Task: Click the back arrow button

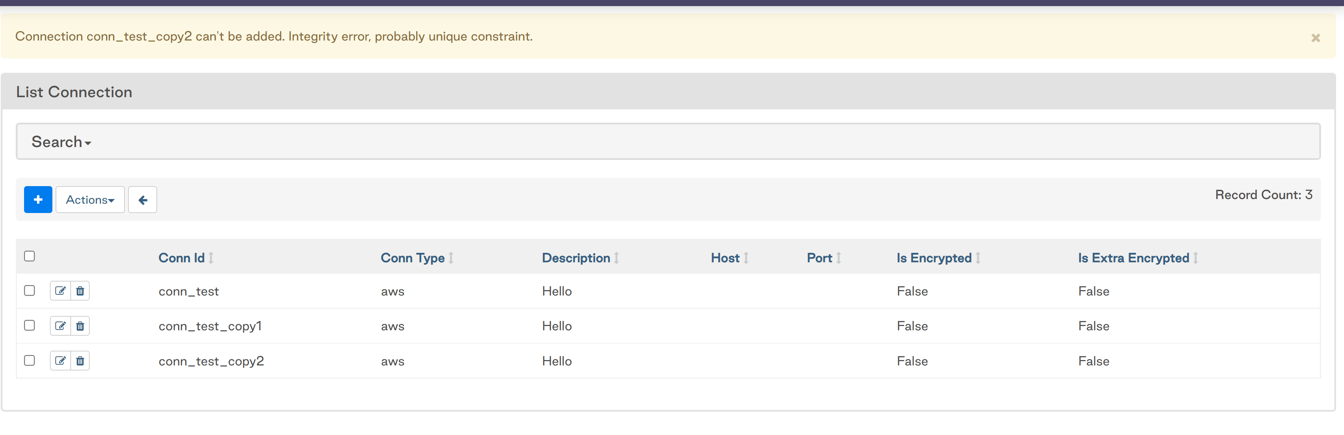Action: [x=142, y=200]
